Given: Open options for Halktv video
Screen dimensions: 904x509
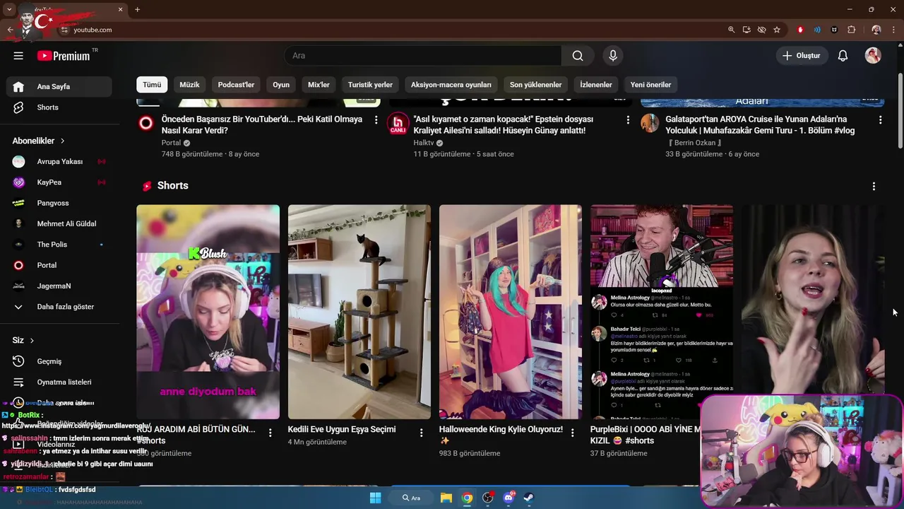Looking at the screenshot, I should point(628,120).
